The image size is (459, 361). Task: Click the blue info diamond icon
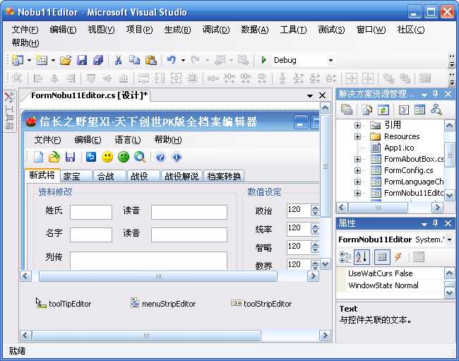click(177, 158)
